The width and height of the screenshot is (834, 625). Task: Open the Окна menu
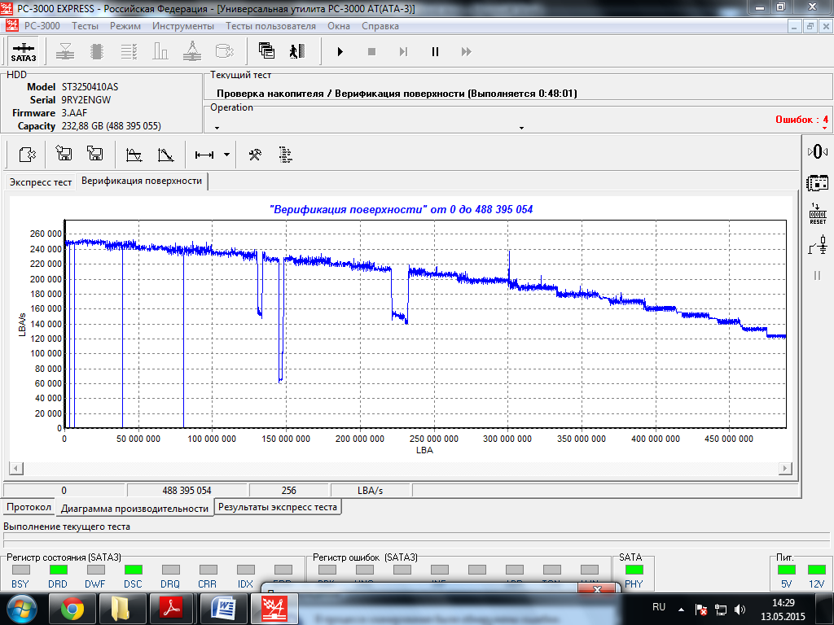339,26
